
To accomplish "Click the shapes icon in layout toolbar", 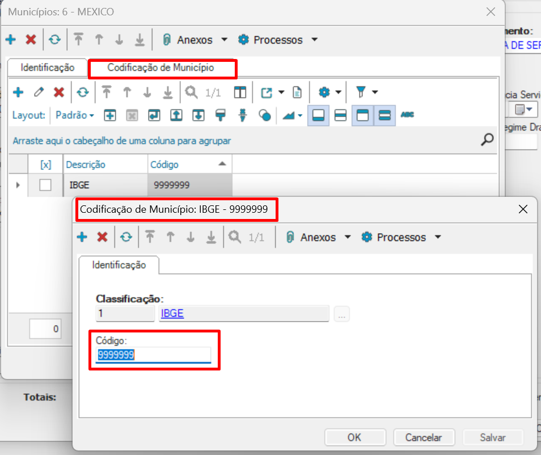I will [x=265, y=115].
